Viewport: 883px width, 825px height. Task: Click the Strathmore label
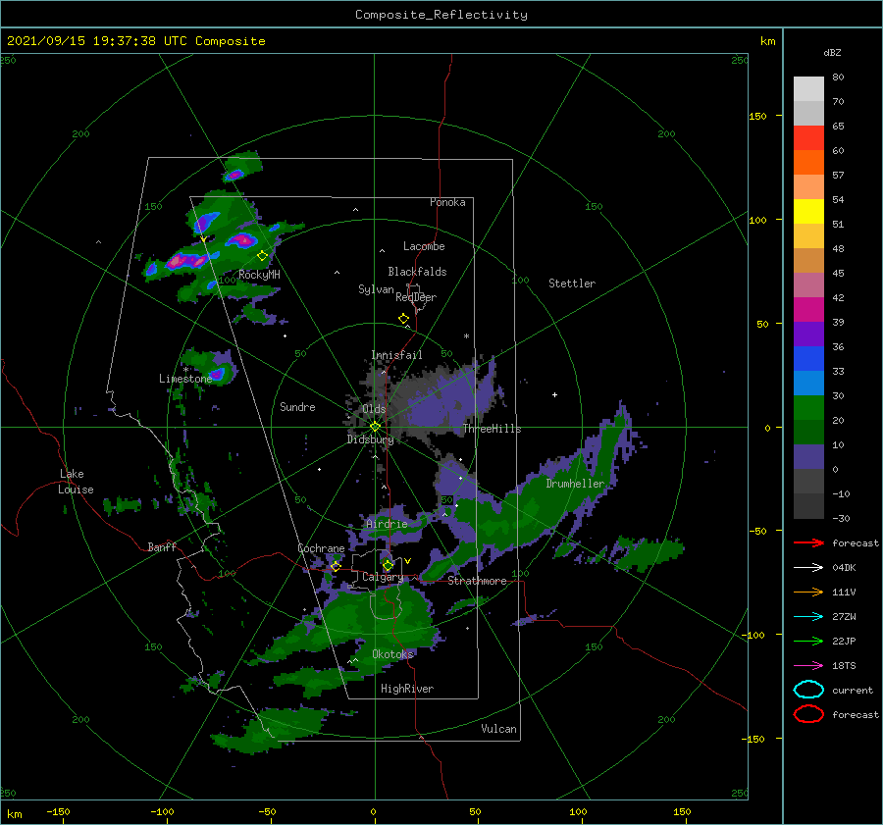477,581
